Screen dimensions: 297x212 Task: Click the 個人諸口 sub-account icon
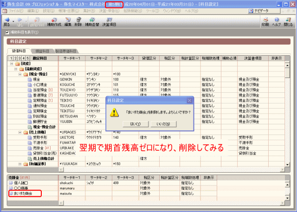point(11,183)
